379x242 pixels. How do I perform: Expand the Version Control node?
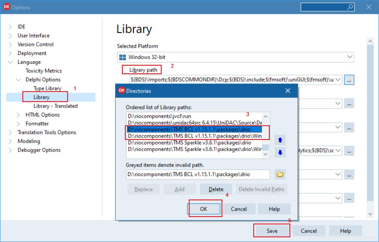[x=11, y=45]
